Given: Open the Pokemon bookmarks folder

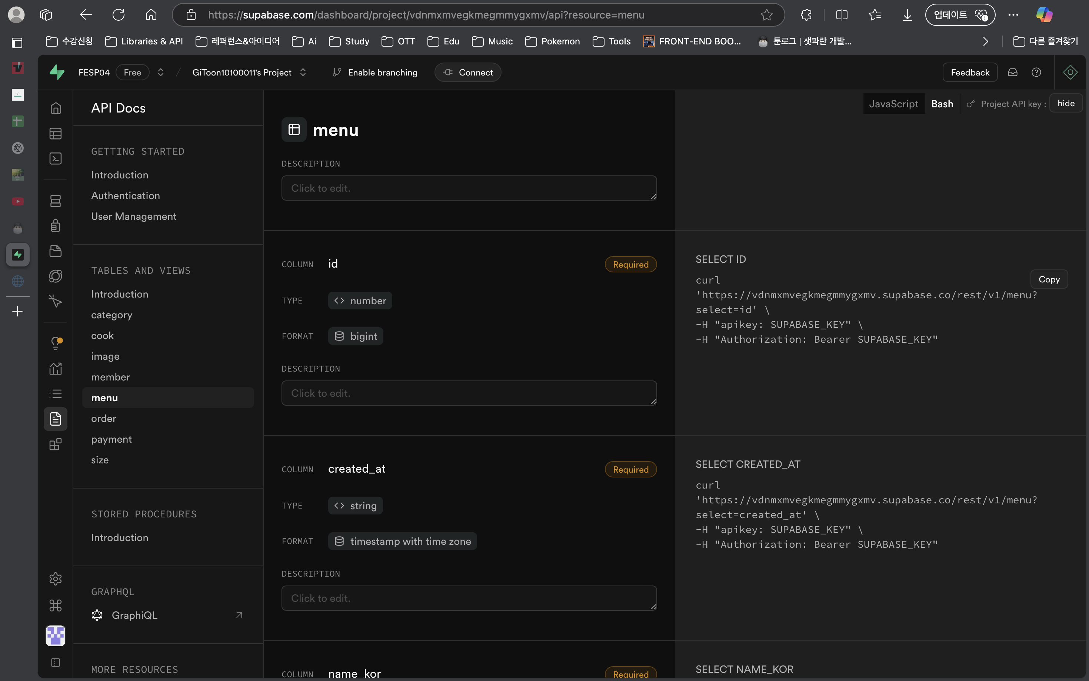Looking at the screenshot, I should point(553,41).
